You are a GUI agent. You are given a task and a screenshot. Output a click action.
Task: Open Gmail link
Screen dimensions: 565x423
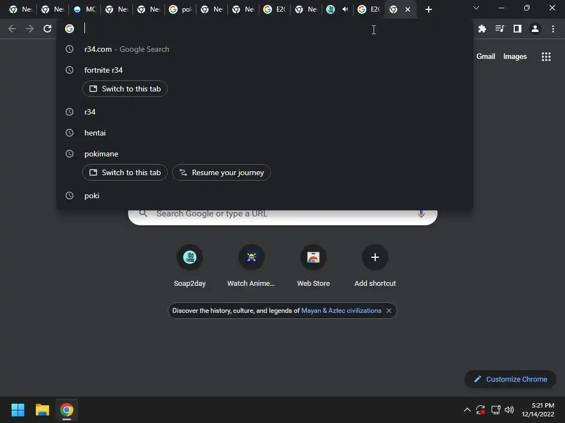tap(486, 57)
